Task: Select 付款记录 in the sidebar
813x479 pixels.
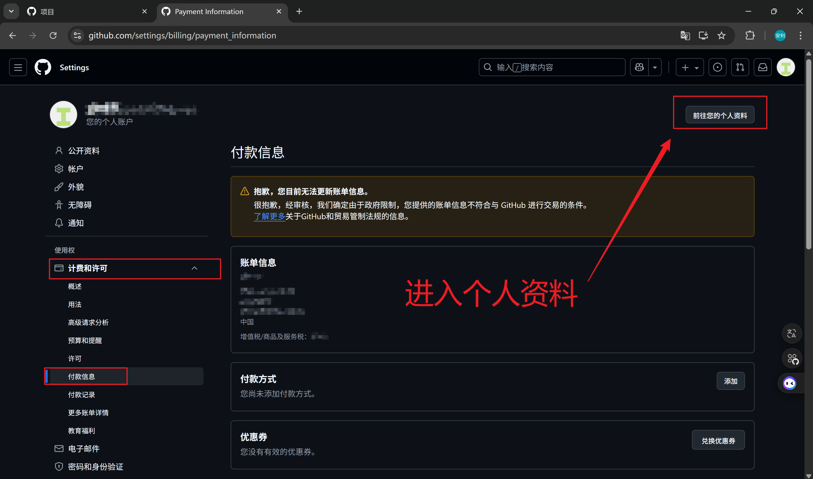Action: (x=81, y=394)
